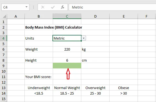Select the 18.5 - 25 range cell
The image size is (156, 102).
tap(67, 93)
